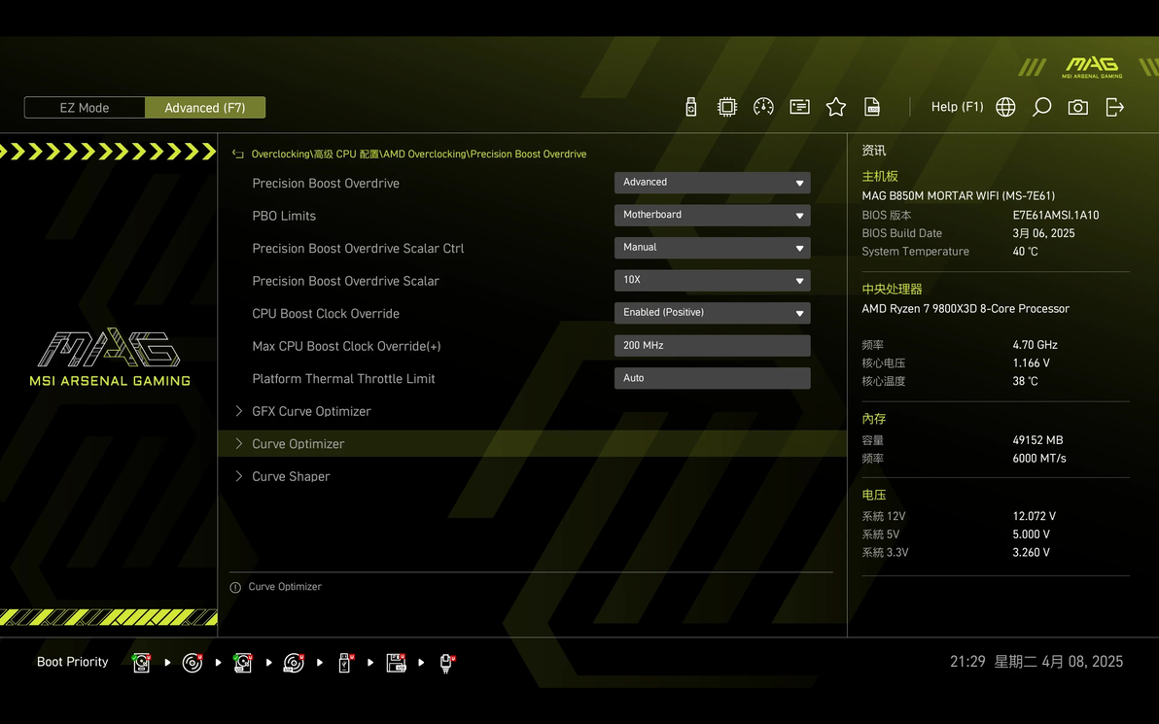Select the USB hard disk boot icon
Screen dimensions: 1159x724
pos(243,663)
